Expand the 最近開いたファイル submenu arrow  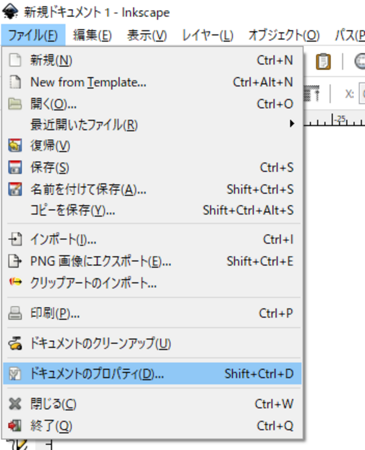coord(292,124)
